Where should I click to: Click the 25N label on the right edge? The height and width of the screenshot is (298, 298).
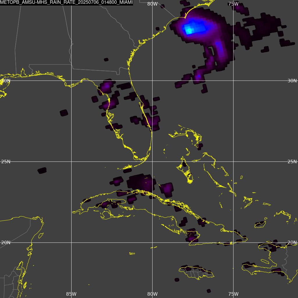point(292,162)
